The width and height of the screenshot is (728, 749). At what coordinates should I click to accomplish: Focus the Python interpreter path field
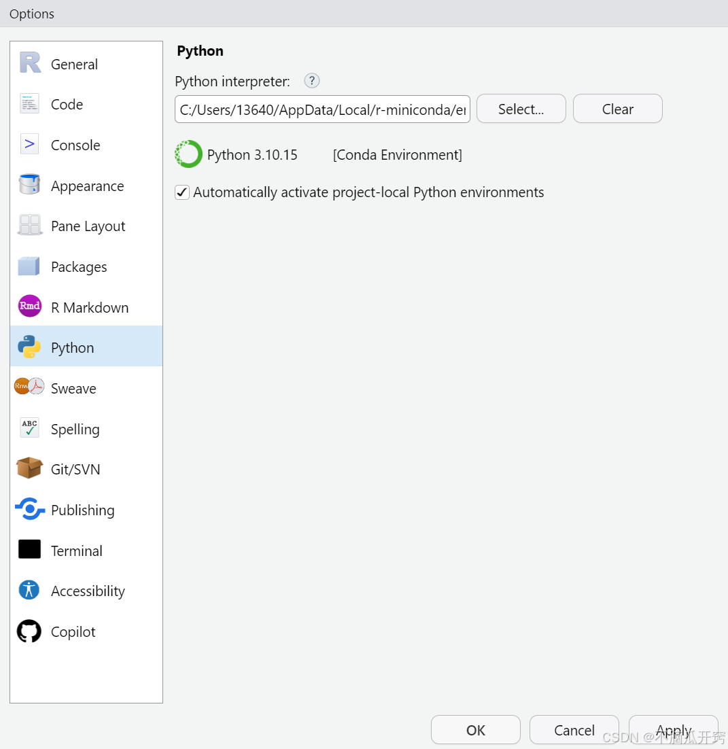coord(322,109)
